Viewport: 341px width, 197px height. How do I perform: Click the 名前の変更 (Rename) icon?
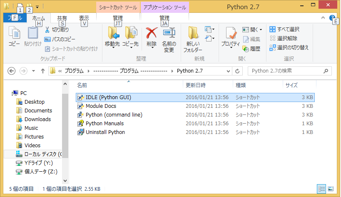click(169, 33)
